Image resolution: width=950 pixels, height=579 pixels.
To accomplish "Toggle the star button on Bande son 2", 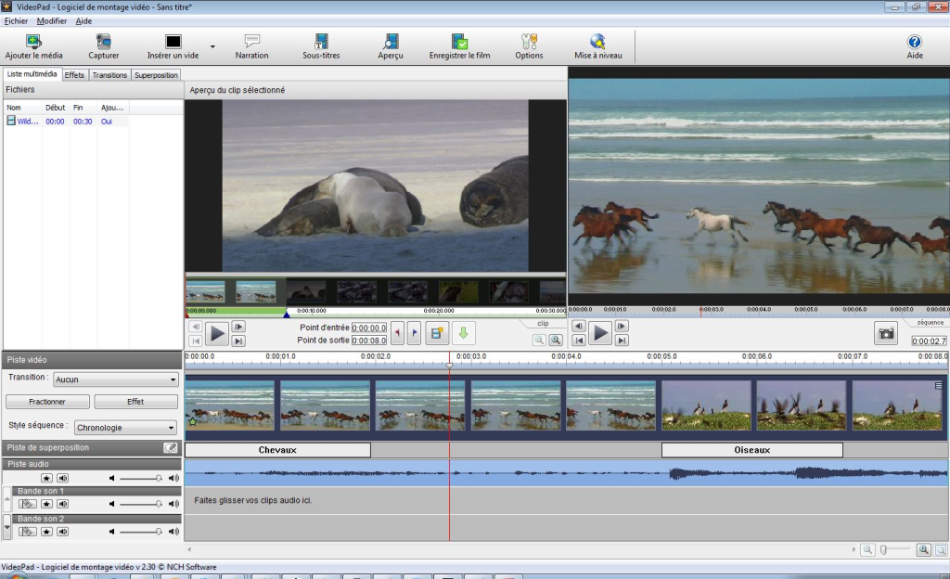I will (46, 532).
